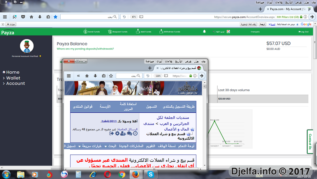Open bookmarks list icon in main toolbar

pos(48,17)
